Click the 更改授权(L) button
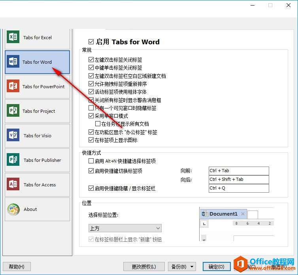298x275 pixels. (x=144, y=267)
